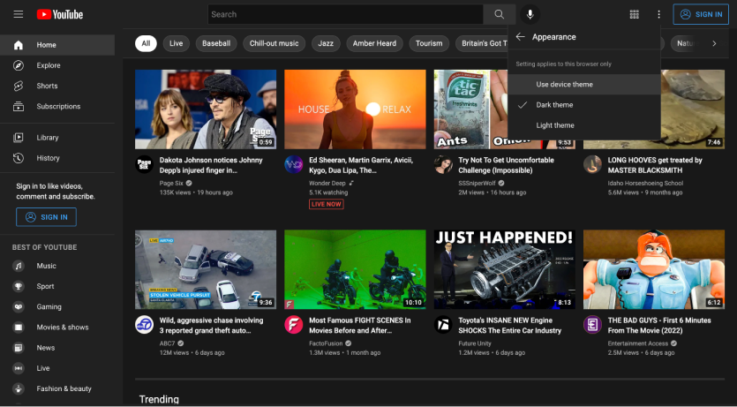Click the YouTube logo

coord(60,14)
